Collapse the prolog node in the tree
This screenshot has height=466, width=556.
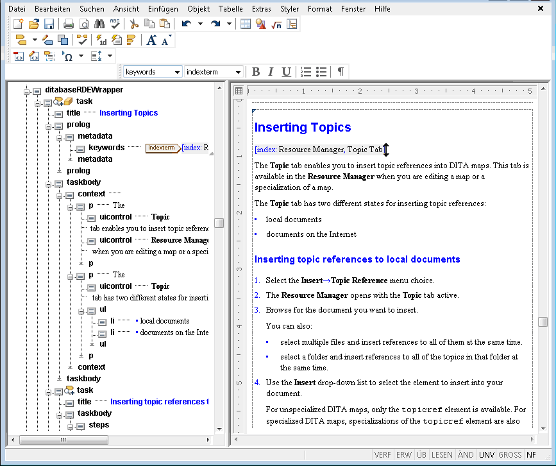point(49,126)
